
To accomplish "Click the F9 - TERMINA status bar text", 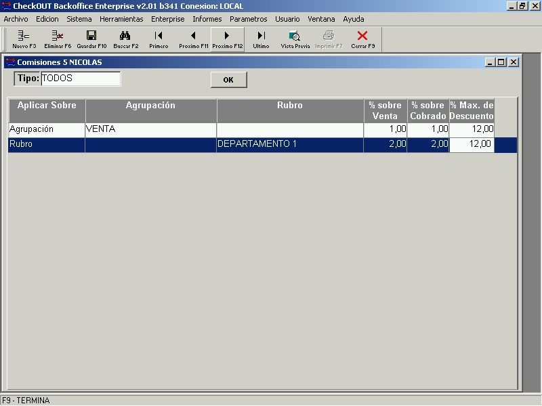I will pyautogui.click(x=26, y=401).
